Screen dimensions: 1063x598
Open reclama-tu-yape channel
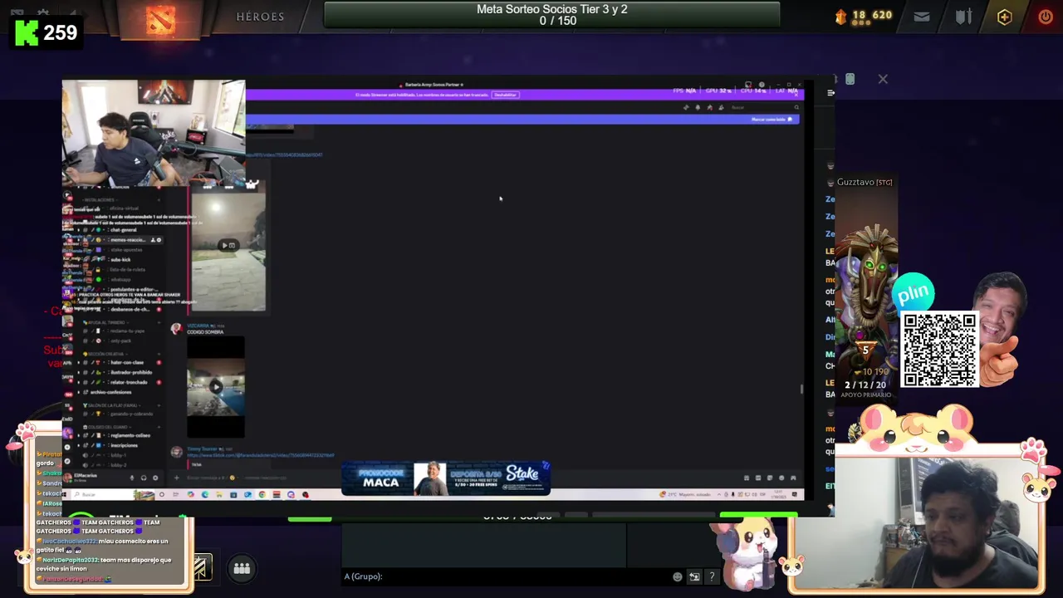click(127, 331)
